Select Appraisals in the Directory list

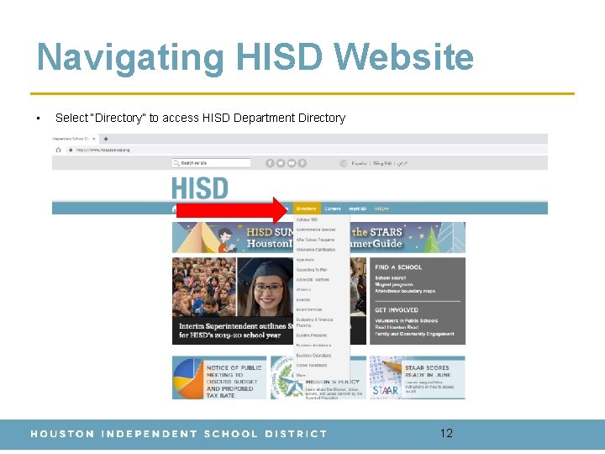click(x=305, y=260)
